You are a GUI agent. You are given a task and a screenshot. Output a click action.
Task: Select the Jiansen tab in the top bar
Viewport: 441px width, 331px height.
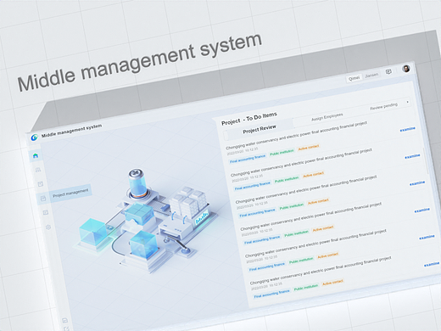click(371, 75)
